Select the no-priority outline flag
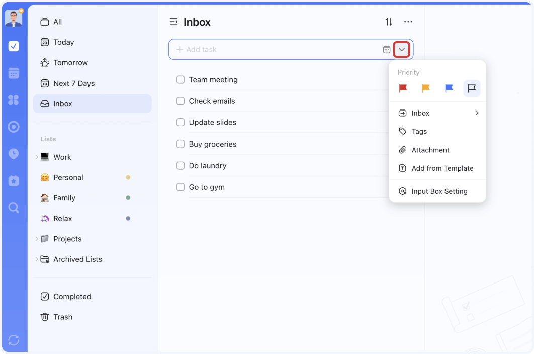The width and height of the screenshot is (534, 354). click(x=472, y=88)
